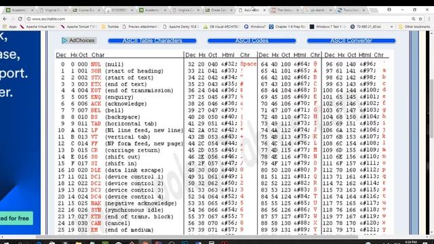Open the Windows7 bookmark
Image resolution: width=434 pixels, height=244 pixels.
click(x=255, y=26)
